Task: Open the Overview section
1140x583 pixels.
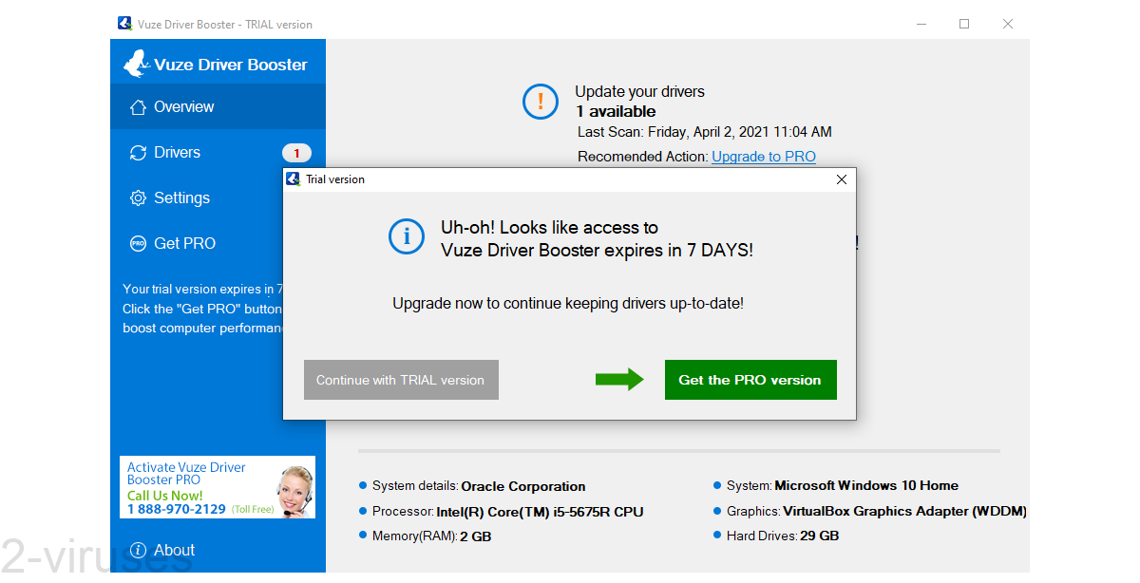Action: tap(218, 106)
